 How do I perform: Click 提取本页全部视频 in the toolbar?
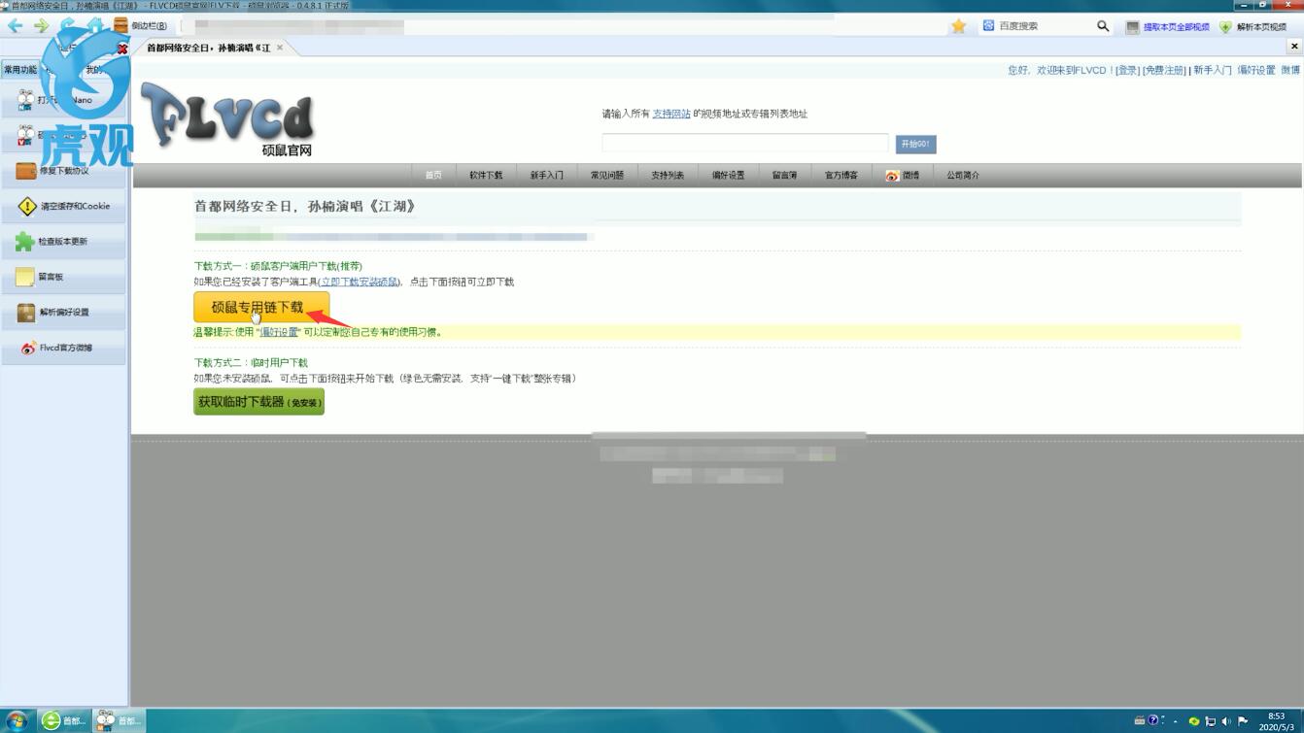coord(1168,27)
